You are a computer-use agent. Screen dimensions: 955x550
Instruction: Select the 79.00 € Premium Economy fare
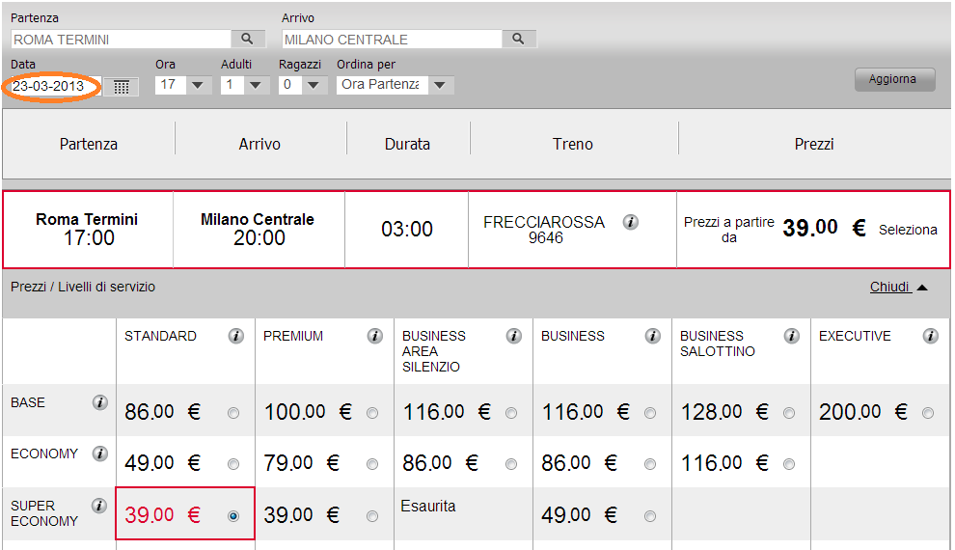[x=372, y=464]
